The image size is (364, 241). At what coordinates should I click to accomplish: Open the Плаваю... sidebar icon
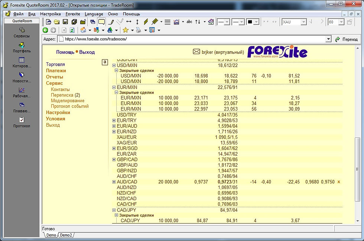click(22, 107)
